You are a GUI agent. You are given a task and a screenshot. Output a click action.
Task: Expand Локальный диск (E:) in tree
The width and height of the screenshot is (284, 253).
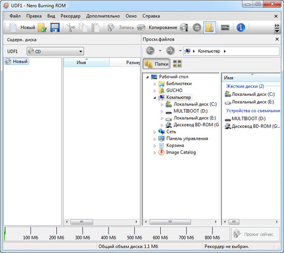click(162, 118)
